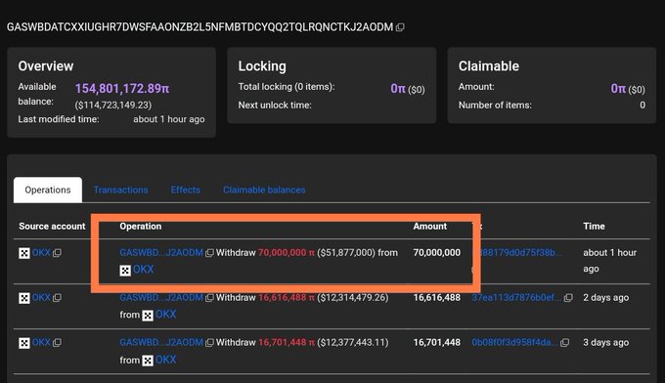
Task: Open transaction hash 37ea113d7876b0ef
Action: coord(516,297)
